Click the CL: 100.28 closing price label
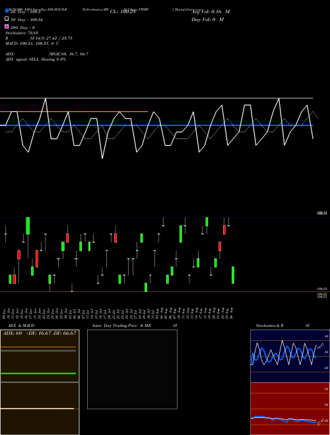330x435 pixels. 123,12
